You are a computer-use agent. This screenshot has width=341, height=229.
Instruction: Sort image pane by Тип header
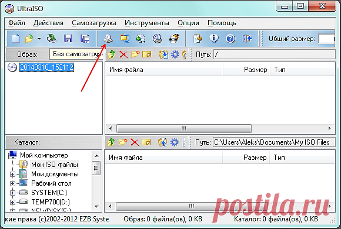(302, 70)
